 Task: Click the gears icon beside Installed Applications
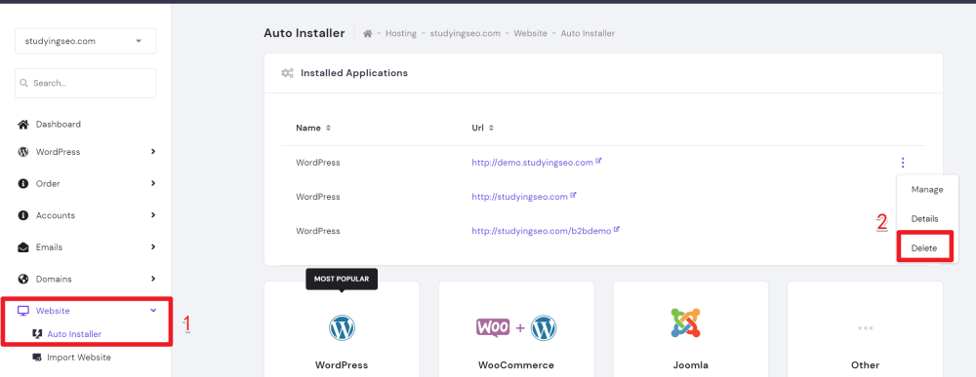click(x=287, y=73)
